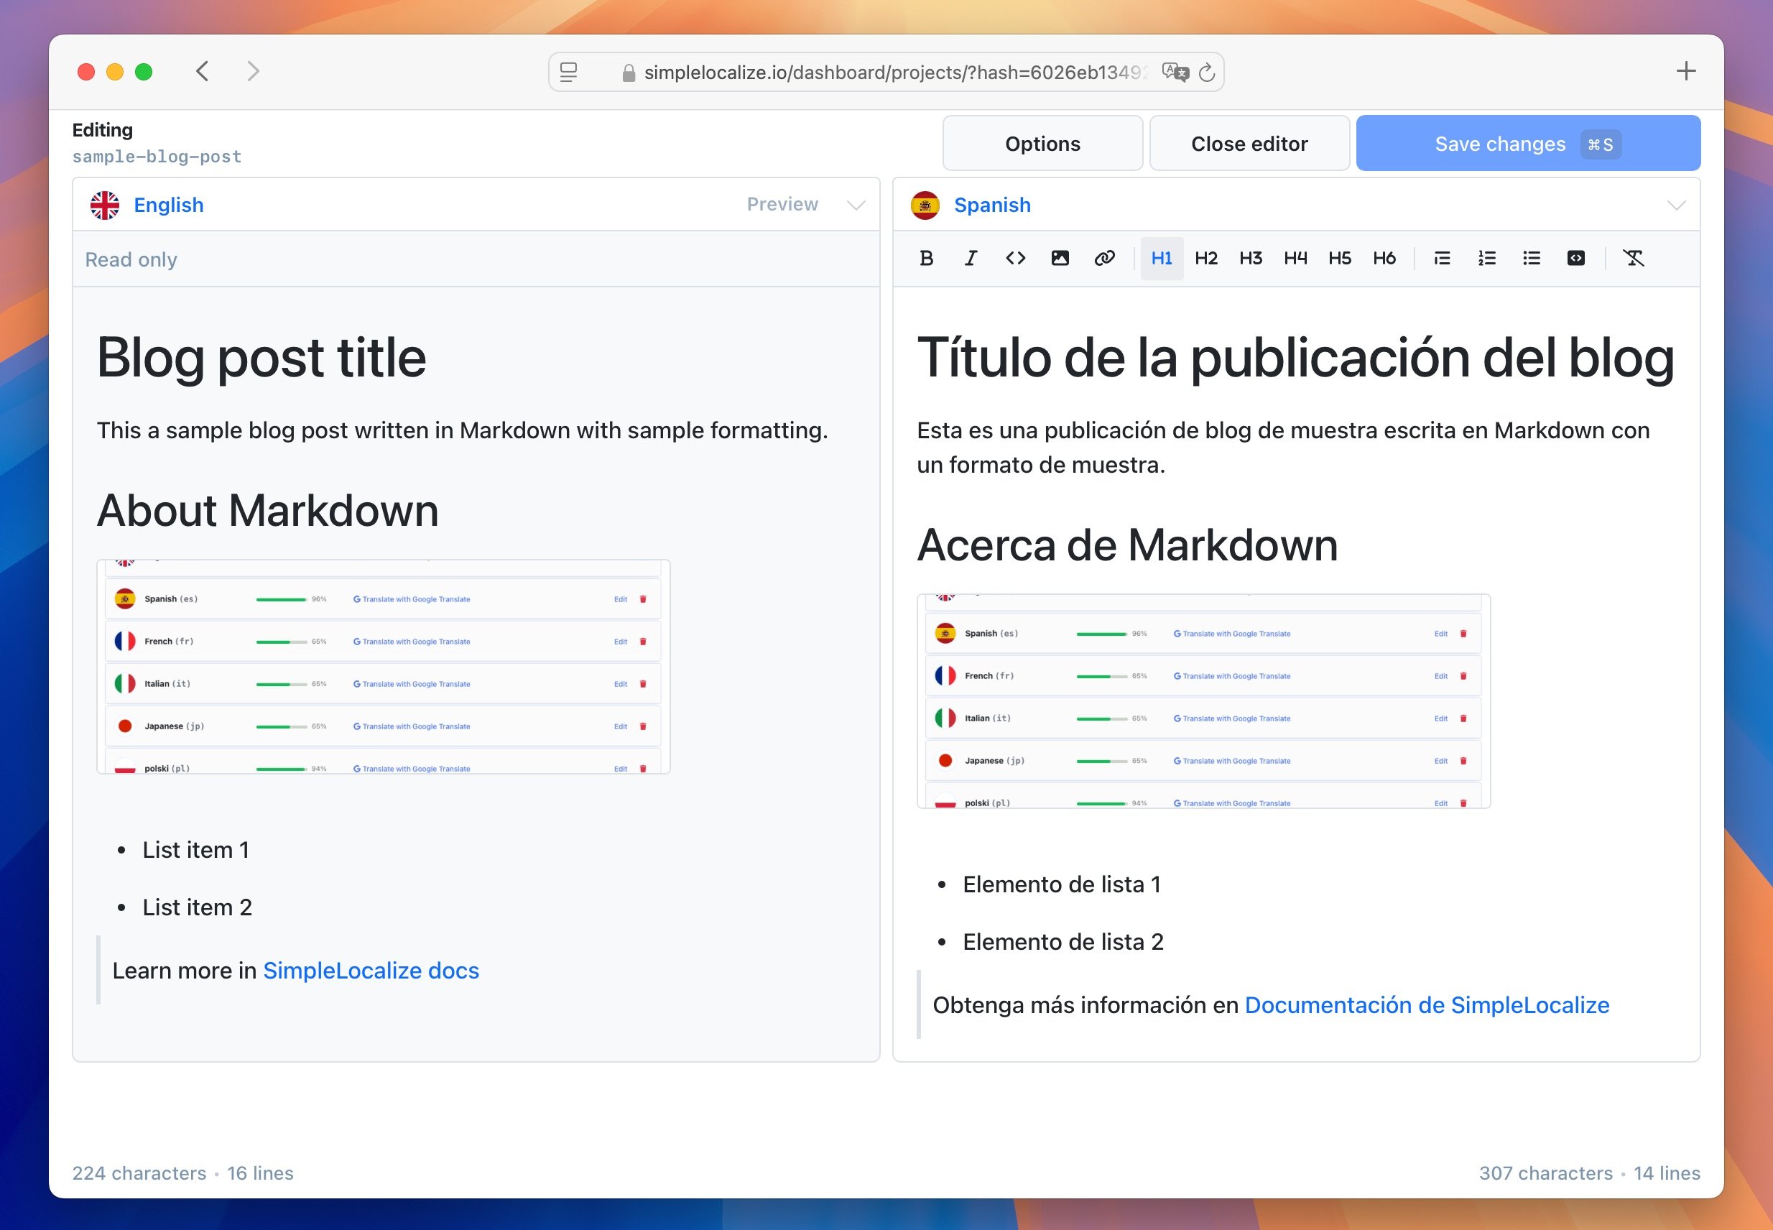Image resolution: width=1773 pixels, height=1230 pixels.
Task: Insert a link via the chain icon
Action: point(1105,258)
